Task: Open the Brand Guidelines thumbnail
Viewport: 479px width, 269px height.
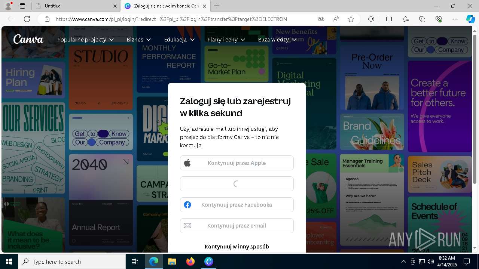Action: [372, 132]
